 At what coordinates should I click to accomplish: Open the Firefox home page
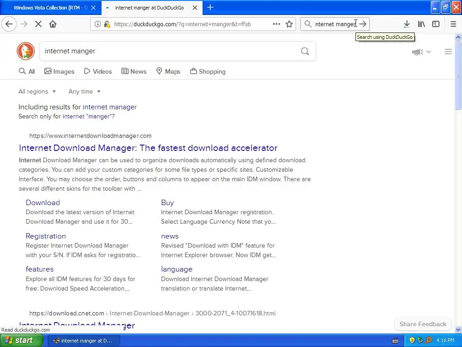click(53, 24)
